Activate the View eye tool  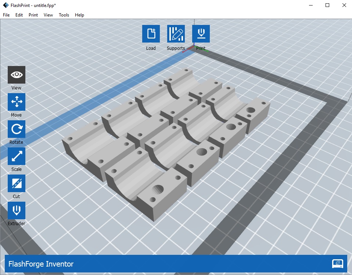[17, 75]
